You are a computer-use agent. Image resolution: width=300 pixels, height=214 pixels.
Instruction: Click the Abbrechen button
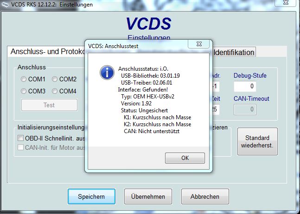point(205,196)
